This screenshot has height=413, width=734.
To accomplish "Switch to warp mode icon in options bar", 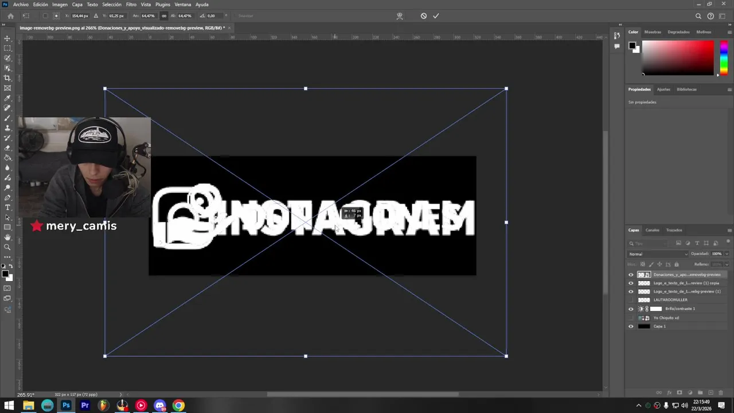I will coord(400,16).
